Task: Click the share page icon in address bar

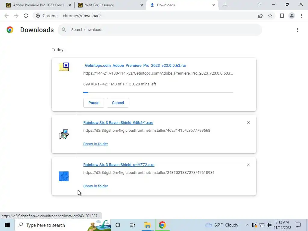Action: (x=260, y=16)
